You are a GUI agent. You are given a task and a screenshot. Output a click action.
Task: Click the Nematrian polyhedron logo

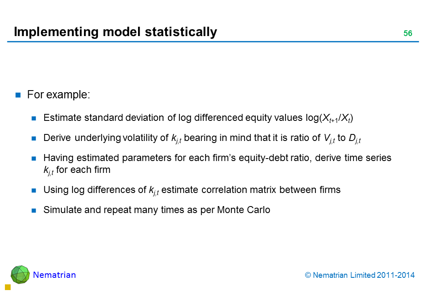20,275
